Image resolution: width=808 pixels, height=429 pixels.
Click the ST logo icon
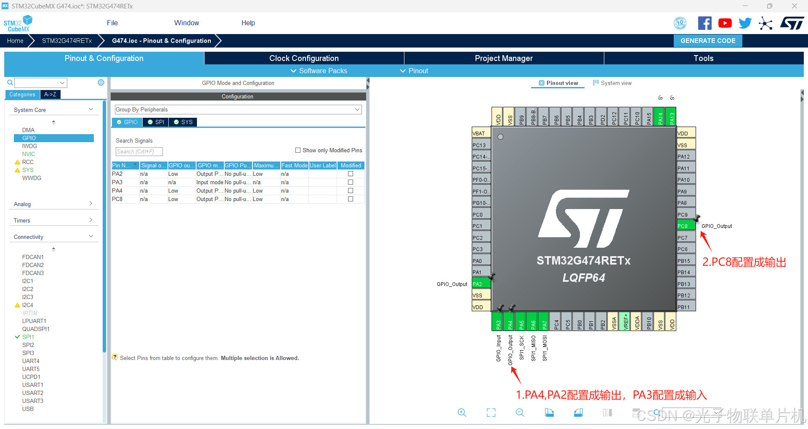click(792, 23)
